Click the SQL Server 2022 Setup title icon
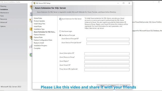This screenshot has height=91, width=162. point(34,3)
